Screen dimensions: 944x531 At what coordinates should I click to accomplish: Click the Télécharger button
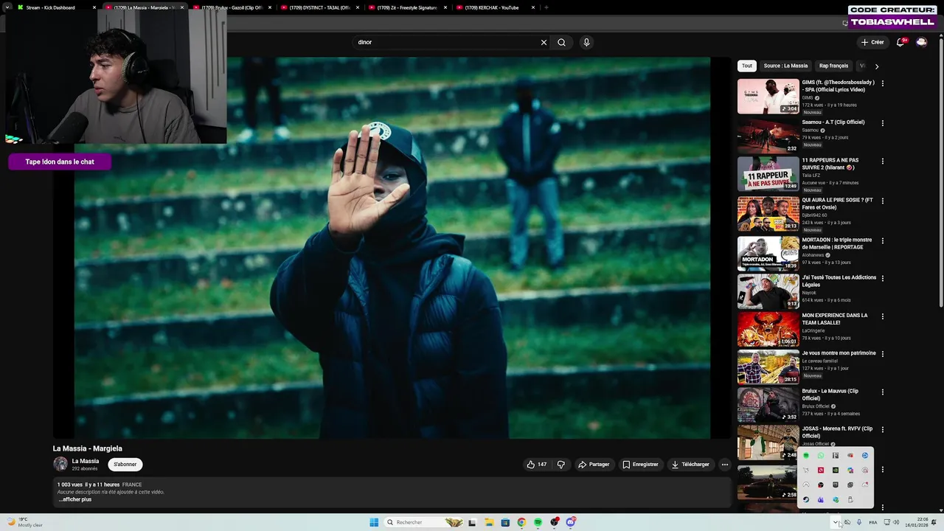[690, 465]
